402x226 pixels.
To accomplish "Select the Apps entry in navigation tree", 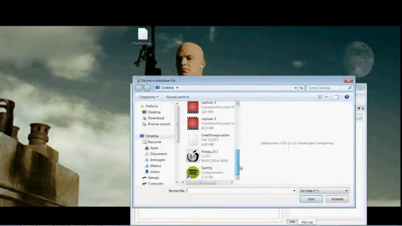I will pyautogui.click(x=154, y=148).
